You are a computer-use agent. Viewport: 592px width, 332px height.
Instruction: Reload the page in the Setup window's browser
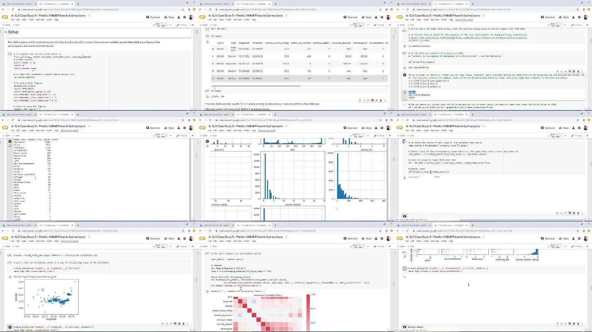coord(13,10)
